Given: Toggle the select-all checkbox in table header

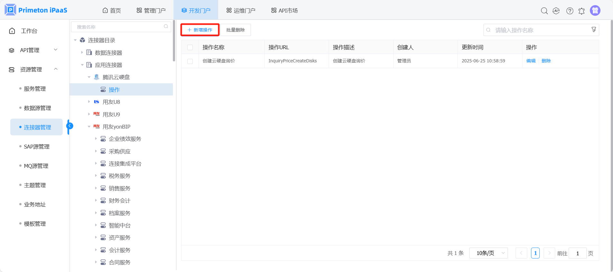Looking at the screenshot, I should tap(190, 48).
